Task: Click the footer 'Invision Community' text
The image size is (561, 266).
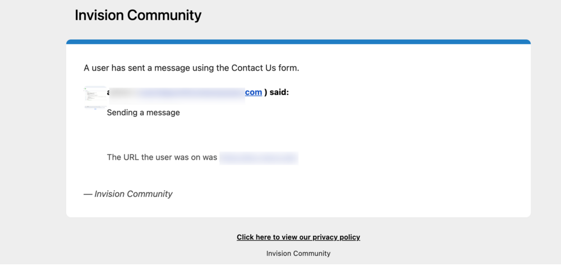Action: (298, 254)
